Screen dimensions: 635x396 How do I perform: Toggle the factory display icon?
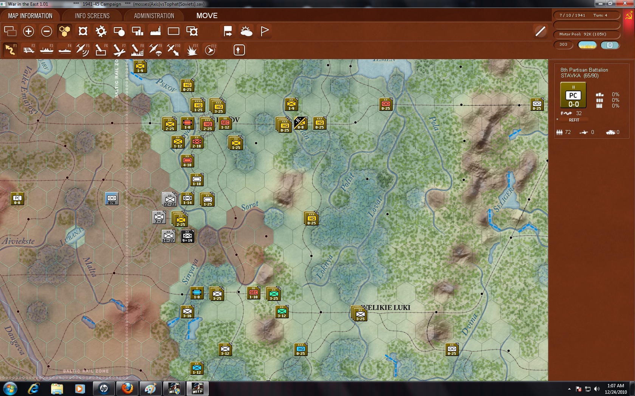pyautogui.click(x=155, y=31)
